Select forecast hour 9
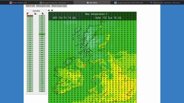Image resolution: width=184 pixels, height=103 pixels. [30, 32]
